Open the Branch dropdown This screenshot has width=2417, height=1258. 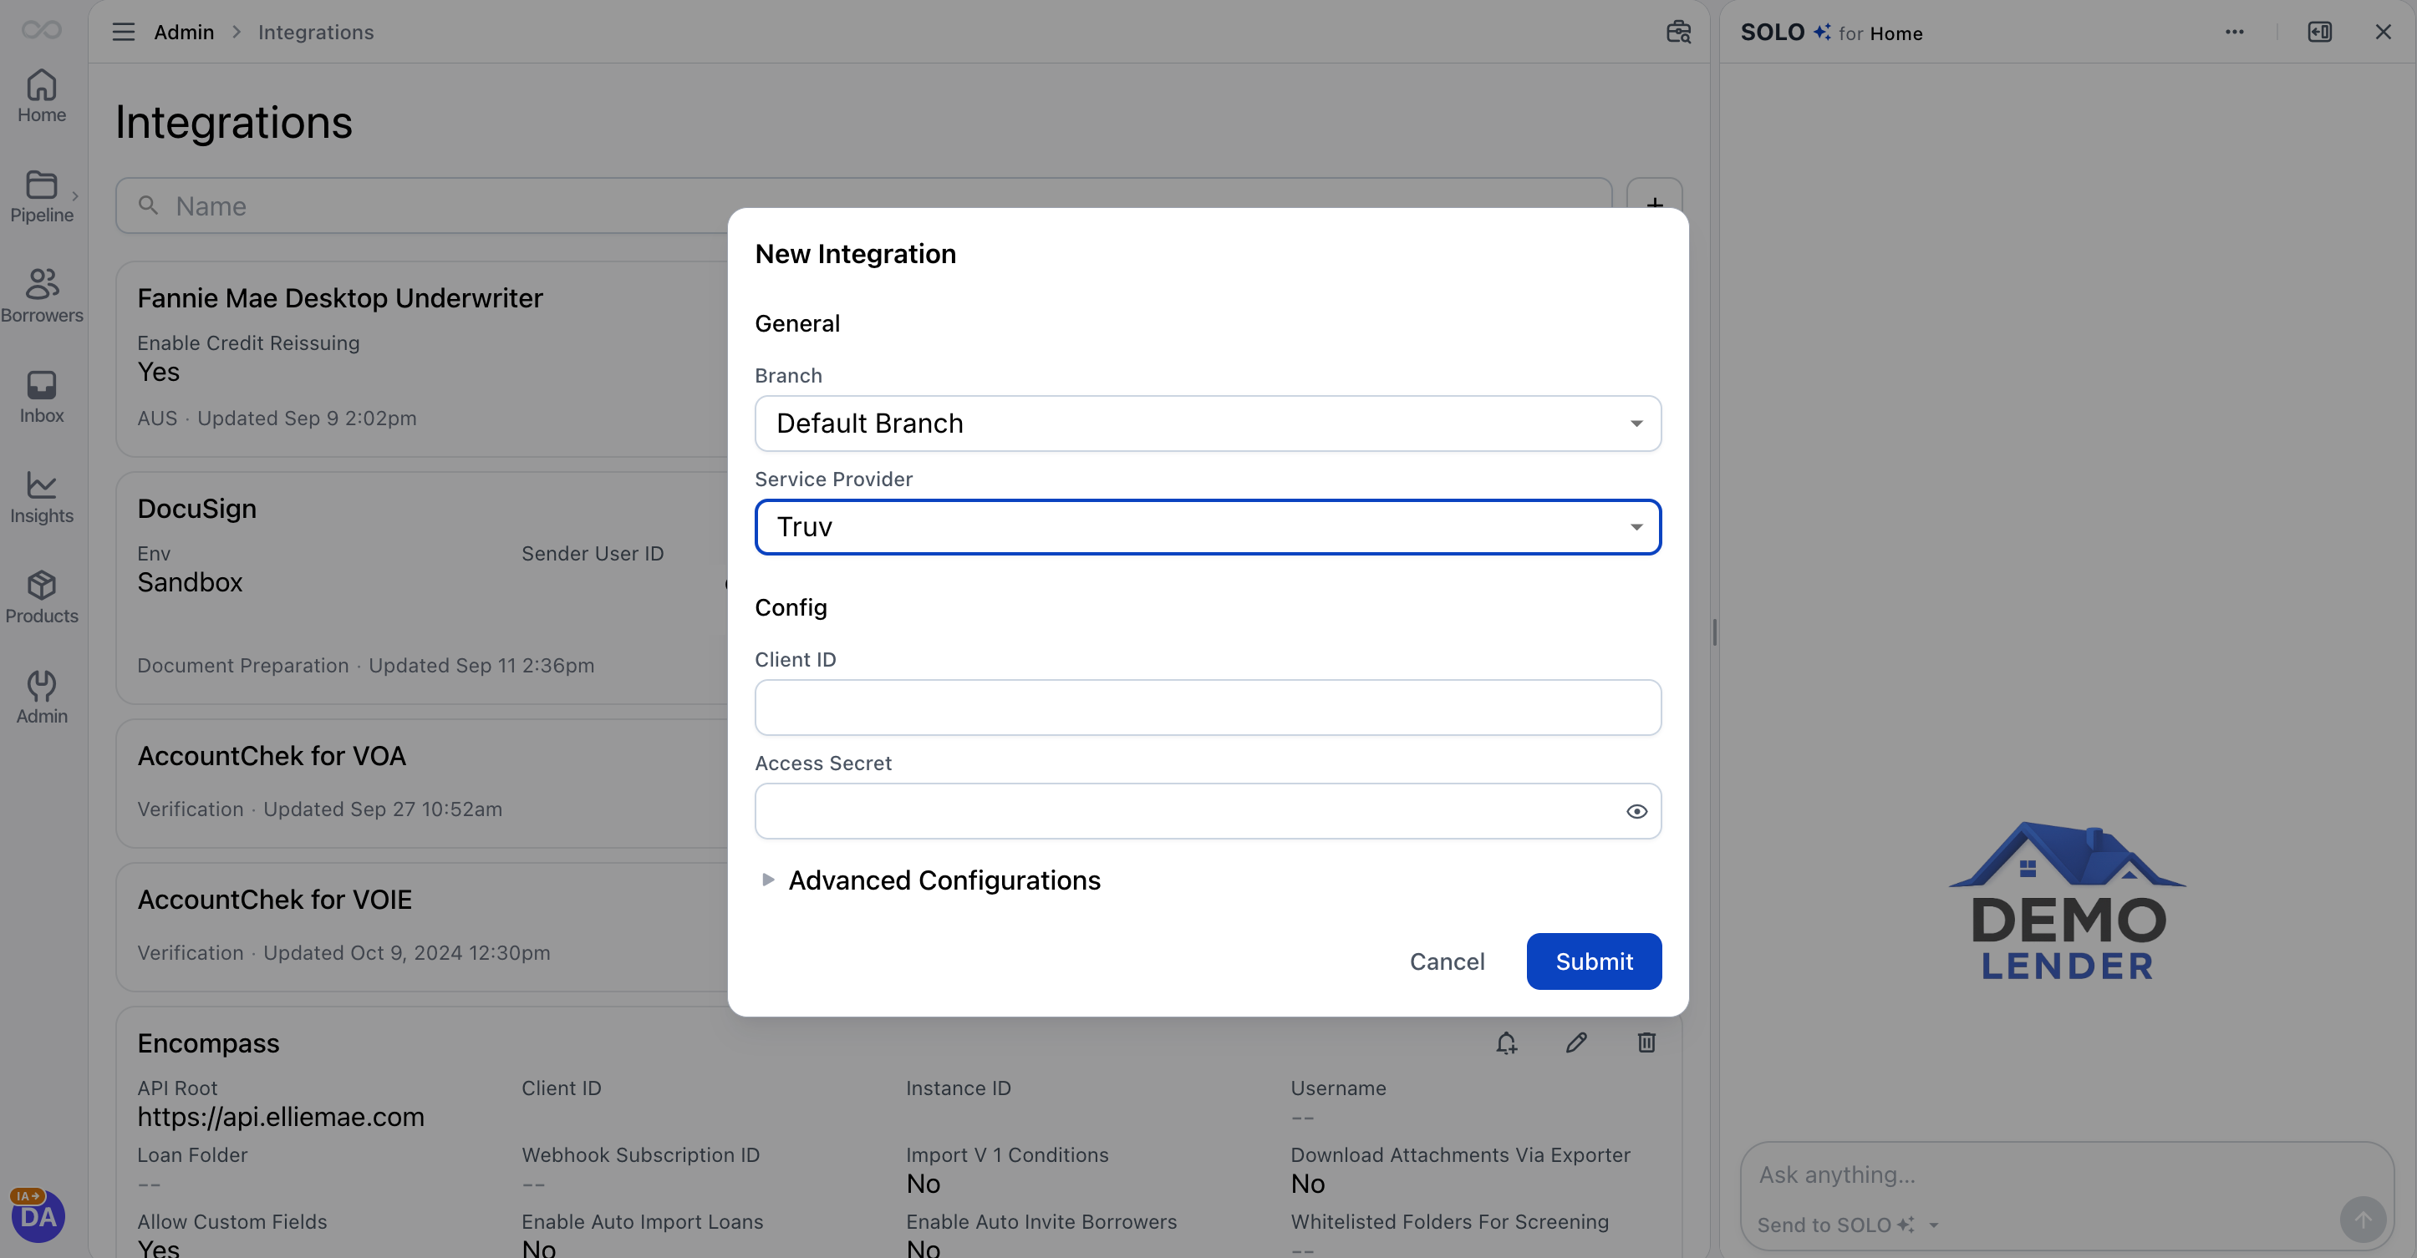(x=1208, y=423)
